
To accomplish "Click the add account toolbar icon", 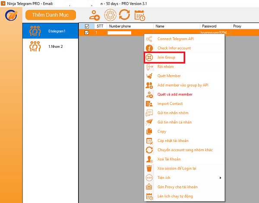I will [95, 15].
